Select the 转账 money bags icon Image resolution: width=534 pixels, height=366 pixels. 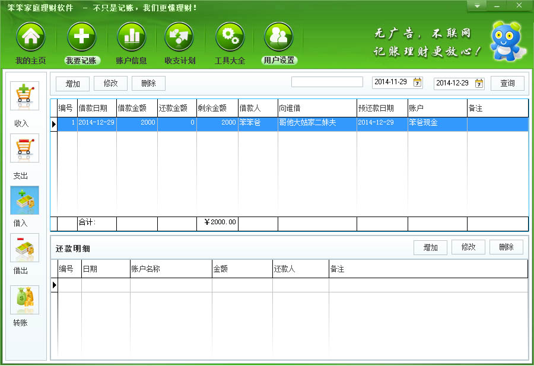coord(24,300)
